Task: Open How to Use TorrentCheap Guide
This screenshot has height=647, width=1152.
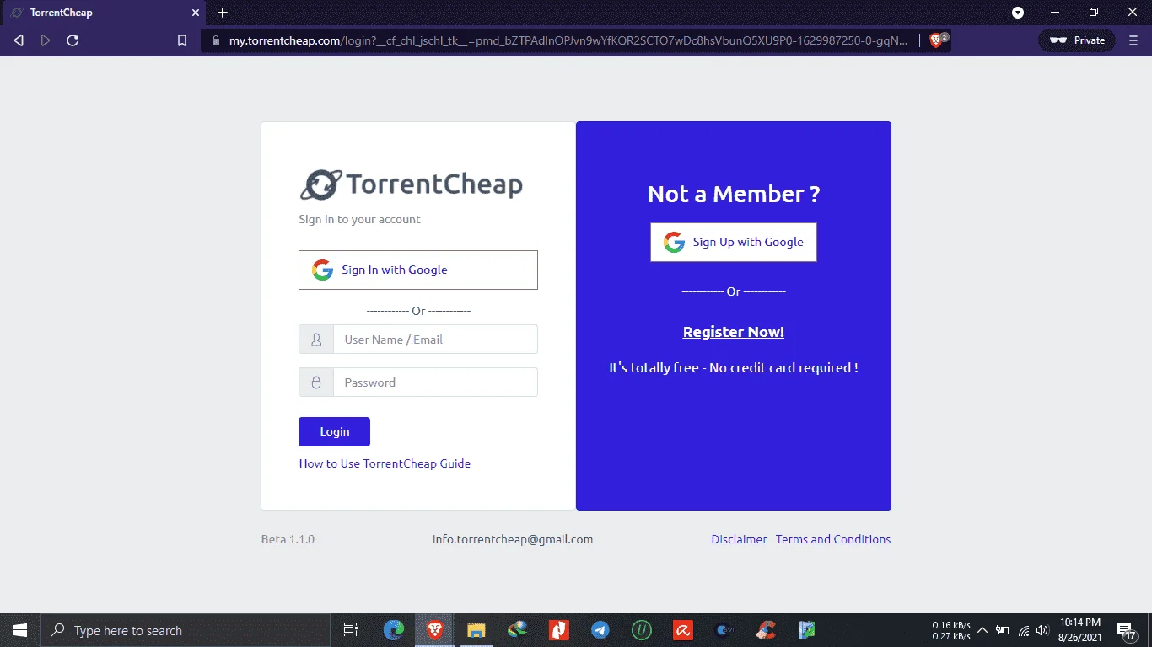Action: click(385, 463)
